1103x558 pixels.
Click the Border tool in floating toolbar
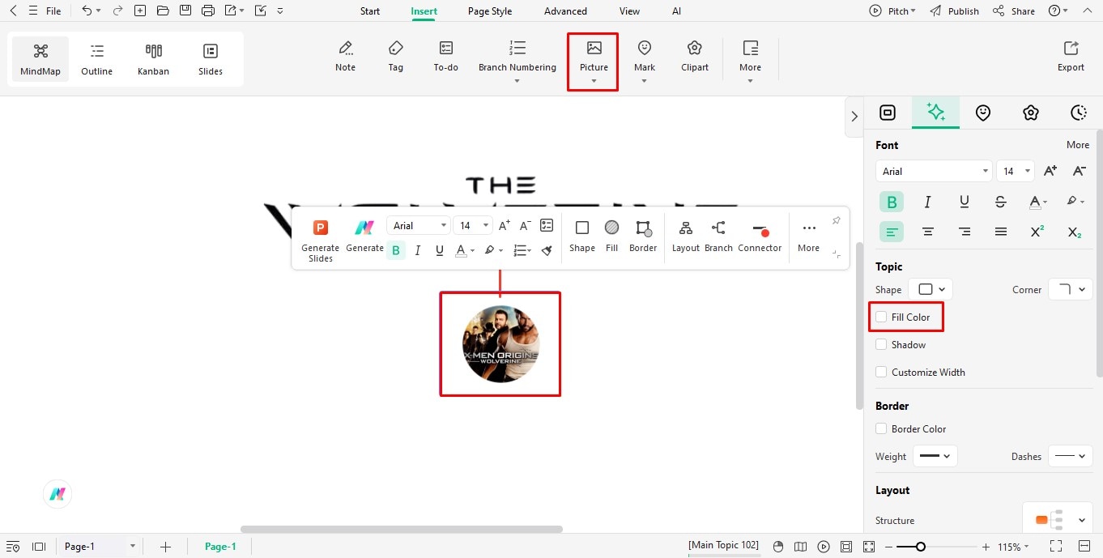pyautogui.click(x=643, y=236)
